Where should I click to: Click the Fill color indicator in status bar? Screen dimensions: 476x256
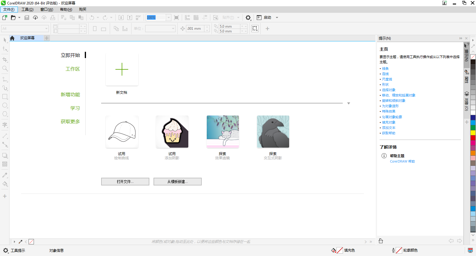click(339, 250)
